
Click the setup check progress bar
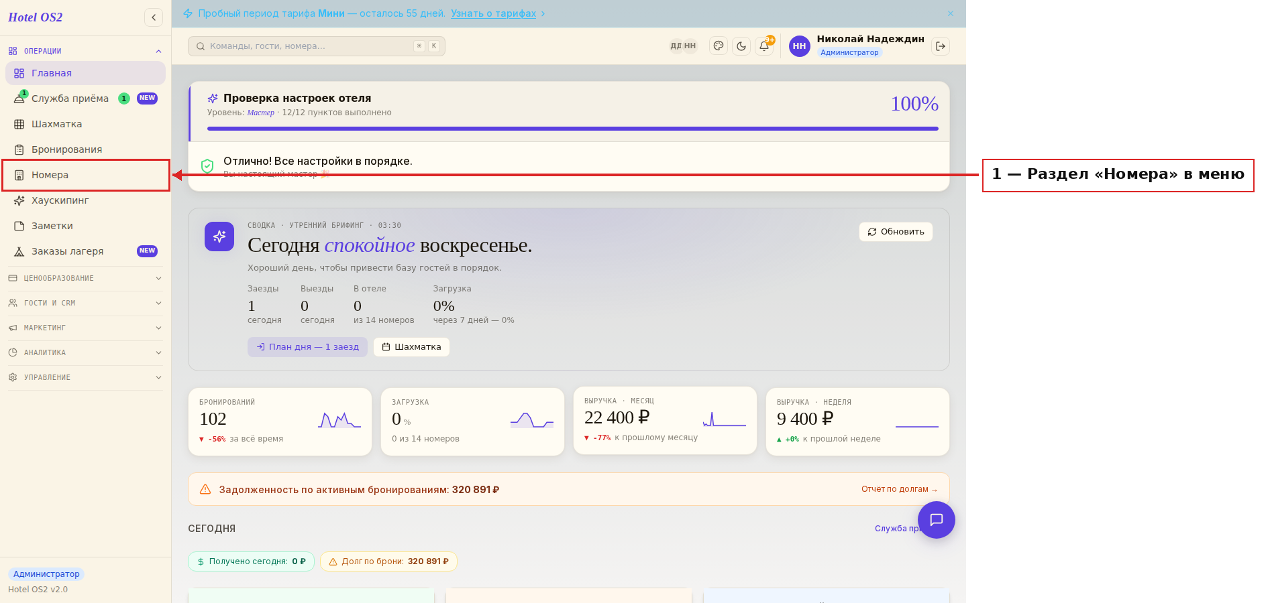(x=572, y=129)
